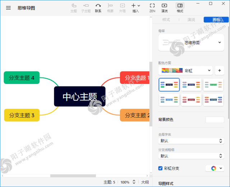Click the 思维导图 document title
The width and height of the screenshot is (230, 187).
coord(26,8)
